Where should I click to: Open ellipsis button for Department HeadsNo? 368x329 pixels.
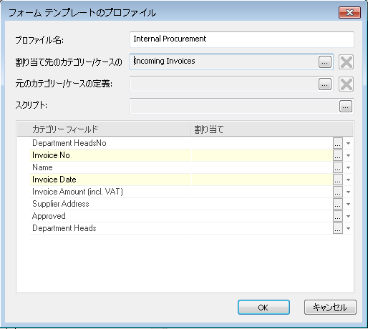click(338, 143)
